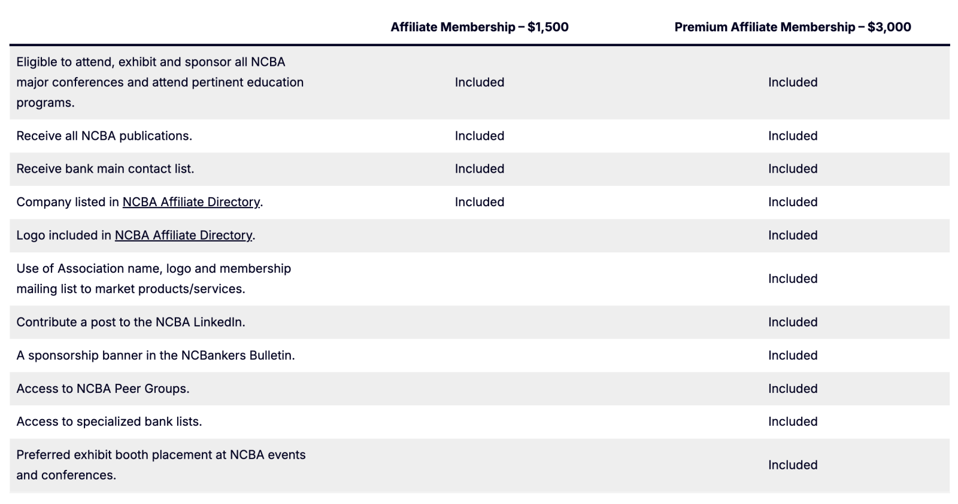Click the "Access to specialized bank lists" text
The image size is (958, 504).
point(109,421)
